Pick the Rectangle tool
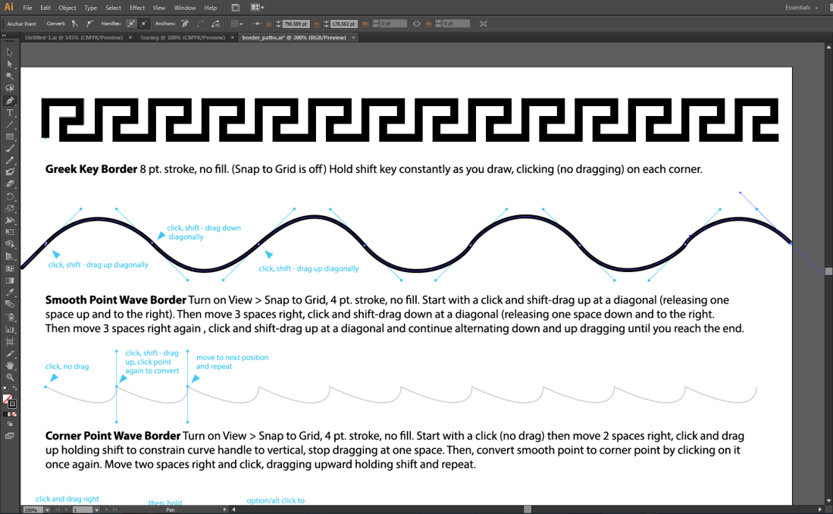The width and height of the screenshot is (833, 514). pos(10,136)
